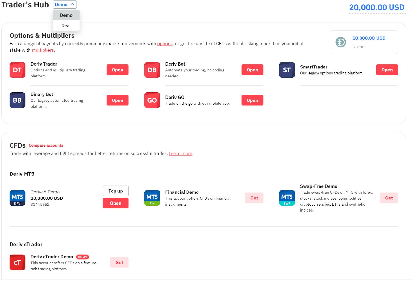Follow the options link
This screenshot has width=413, height=284.
tap(165, 44)
